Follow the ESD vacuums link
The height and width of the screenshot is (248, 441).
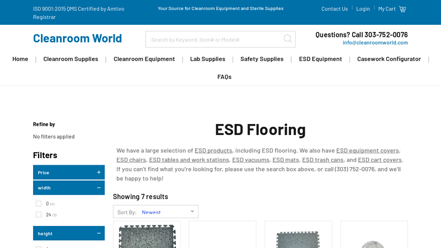pos(251,160)
